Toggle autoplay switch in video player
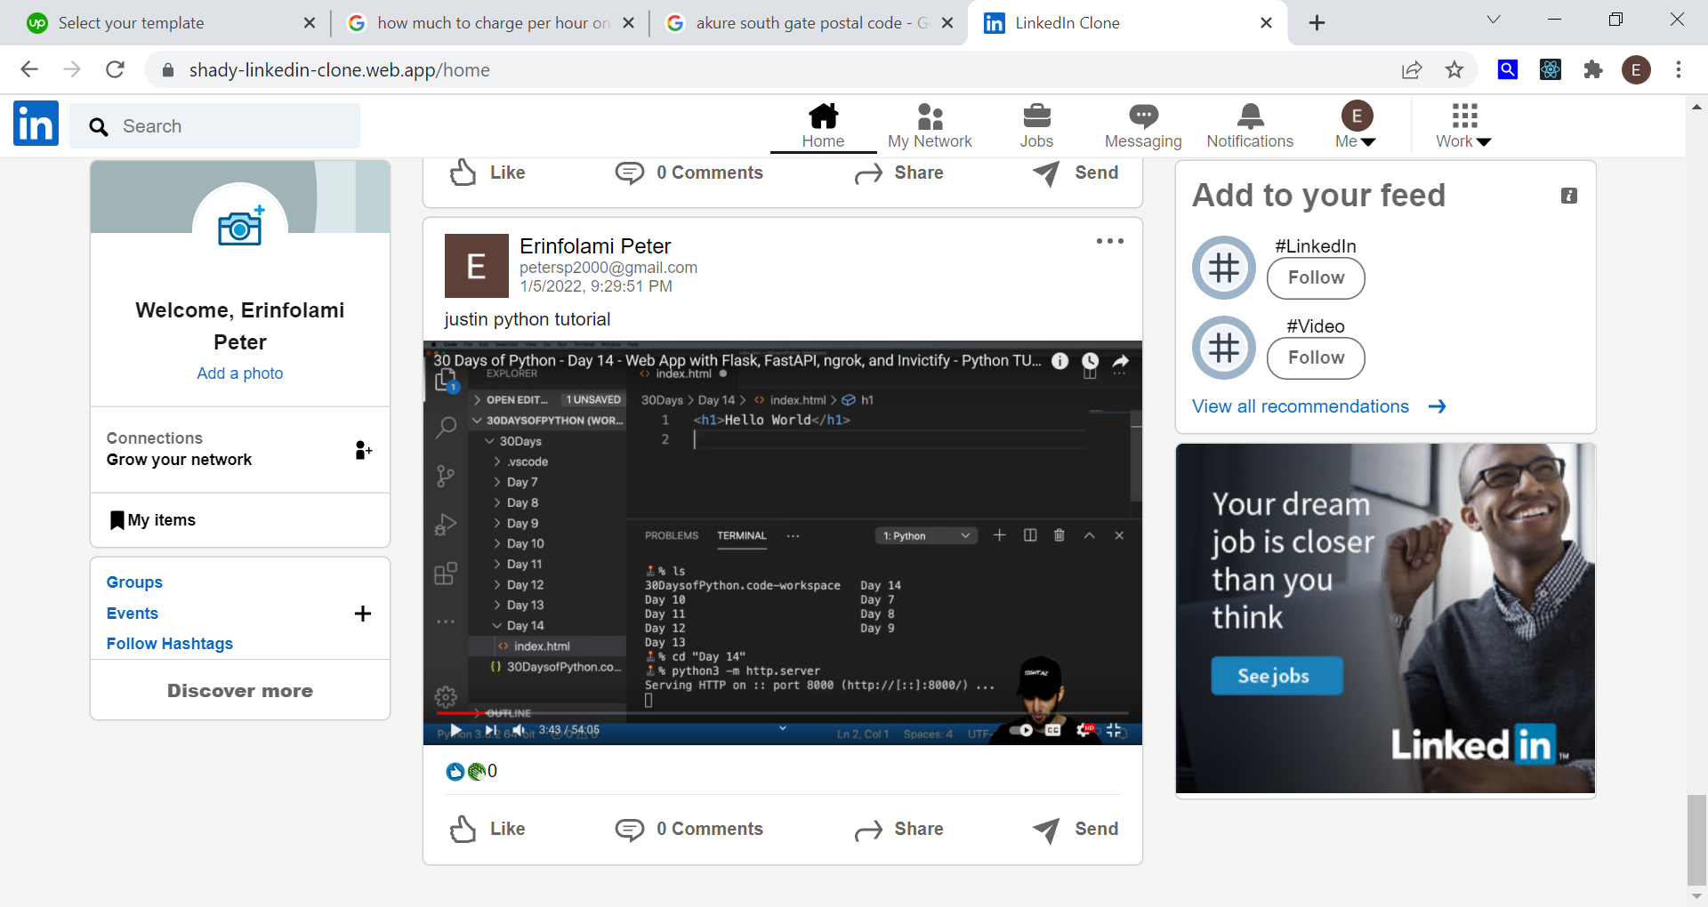This screenshot has width=1708, height=907. coord(1021,731)
